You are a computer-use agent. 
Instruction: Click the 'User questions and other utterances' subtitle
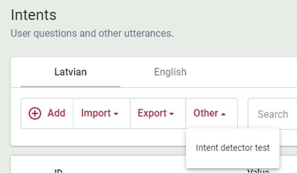[x=92, y=33]
